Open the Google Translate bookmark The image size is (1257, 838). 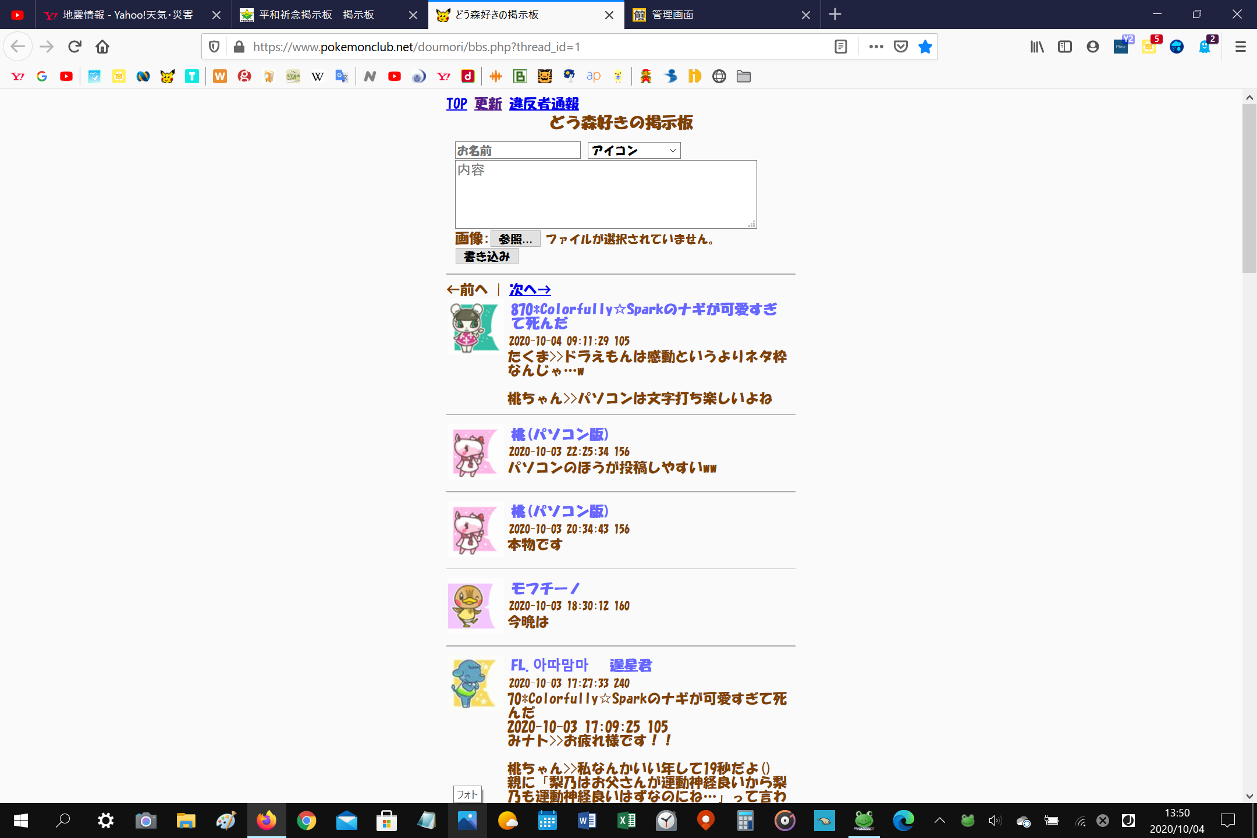[x=342, y=76]
